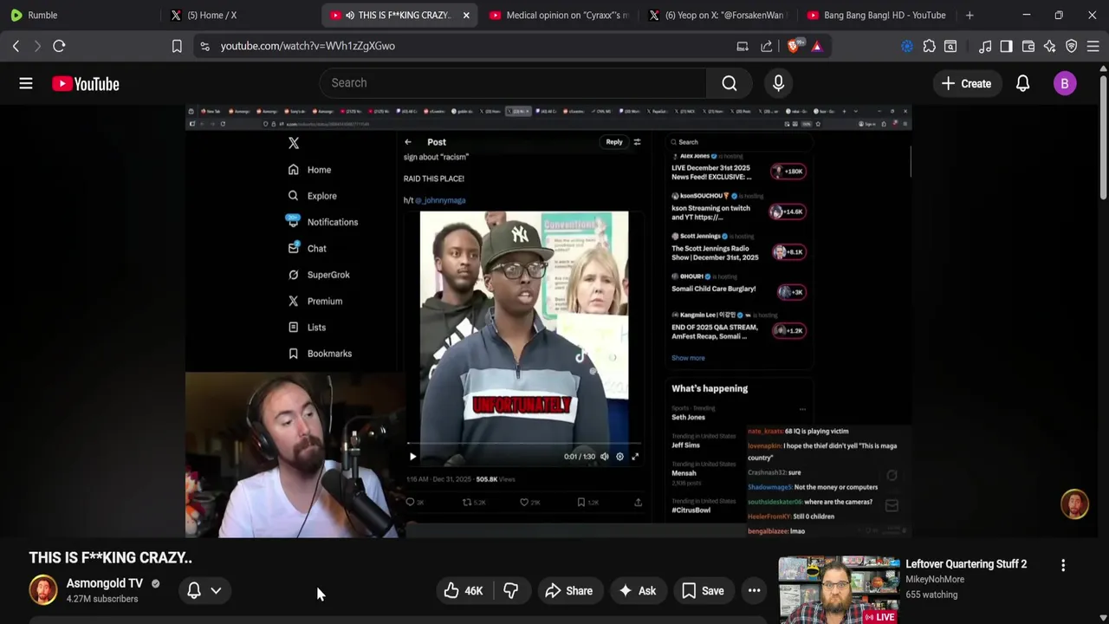Expand the subscription notification chevron dropdown
This screenshot has width=1109, height=624.
click(216, 590)
